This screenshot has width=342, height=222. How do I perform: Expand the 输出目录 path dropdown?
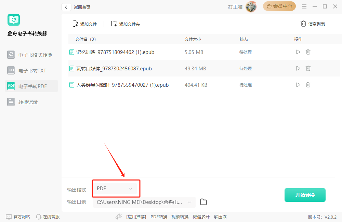click(189, 202)
